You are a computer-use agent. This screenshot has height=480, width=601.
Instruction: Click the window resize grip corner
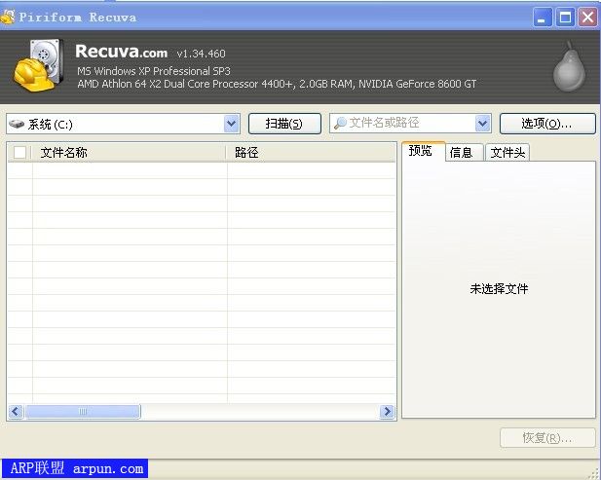pyautogui.click(x=594, y=474)
